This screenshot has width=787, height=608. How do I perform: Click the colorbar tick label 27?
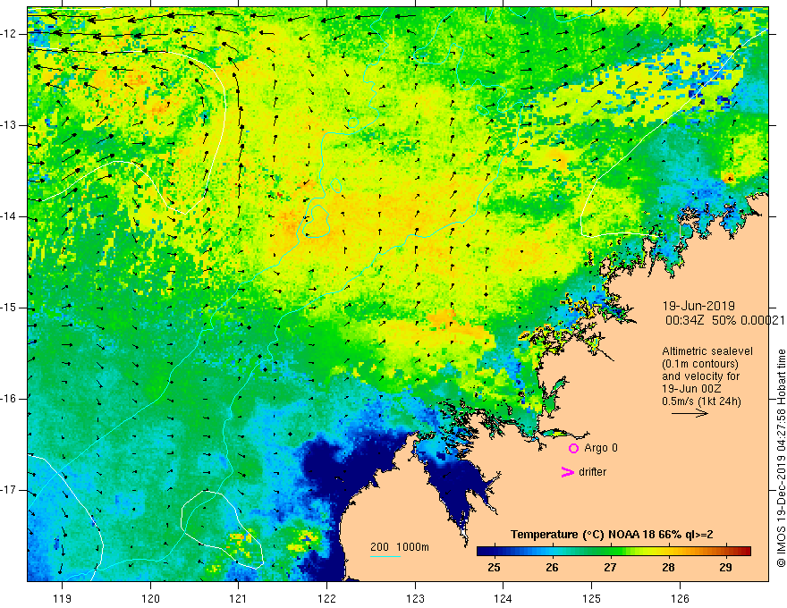(610, 568)
